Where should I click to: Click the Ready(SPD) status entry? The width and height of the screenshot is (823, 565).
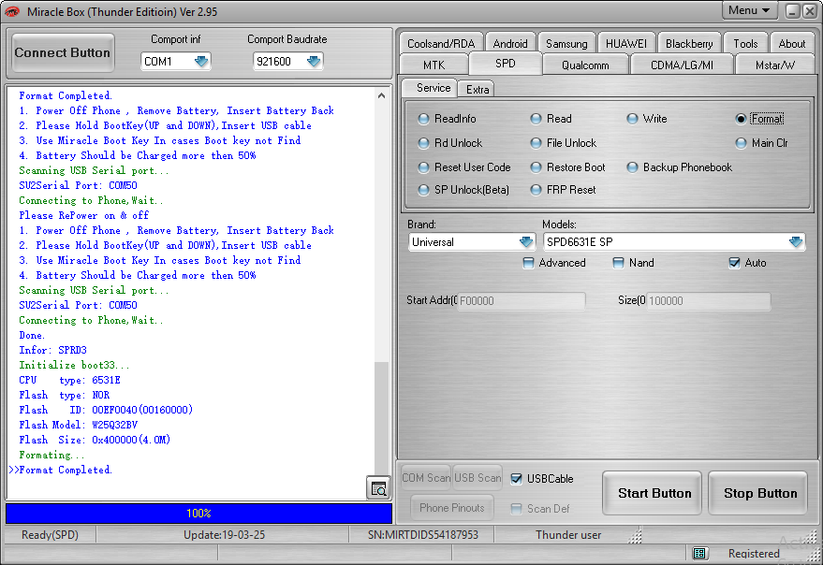(50, 535)
